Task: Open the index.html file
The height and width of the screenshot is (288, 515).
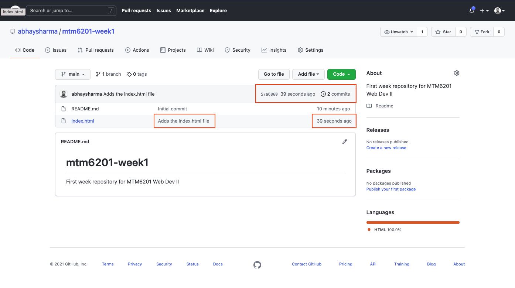Action: 83,121
